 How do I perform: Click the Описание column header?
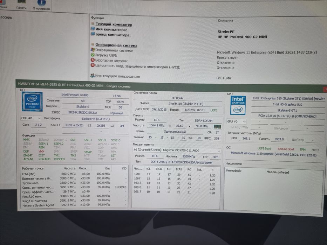point(225,21)
